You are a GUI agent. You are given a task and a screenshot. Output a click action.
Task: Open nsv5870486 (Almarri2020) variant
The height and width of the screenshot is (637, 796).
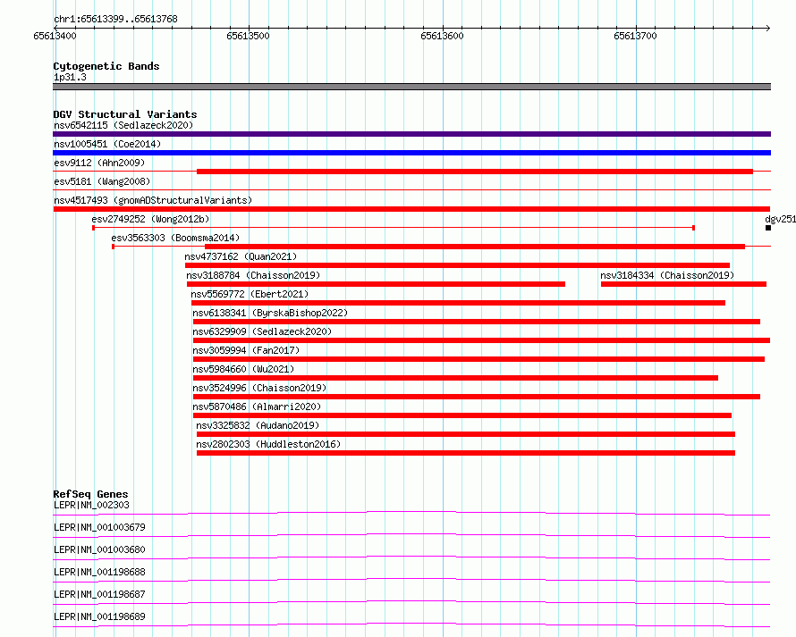(257, 407)
